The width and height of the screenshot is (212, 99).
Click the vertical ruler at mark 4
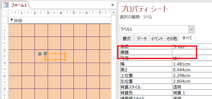point(4,76)
